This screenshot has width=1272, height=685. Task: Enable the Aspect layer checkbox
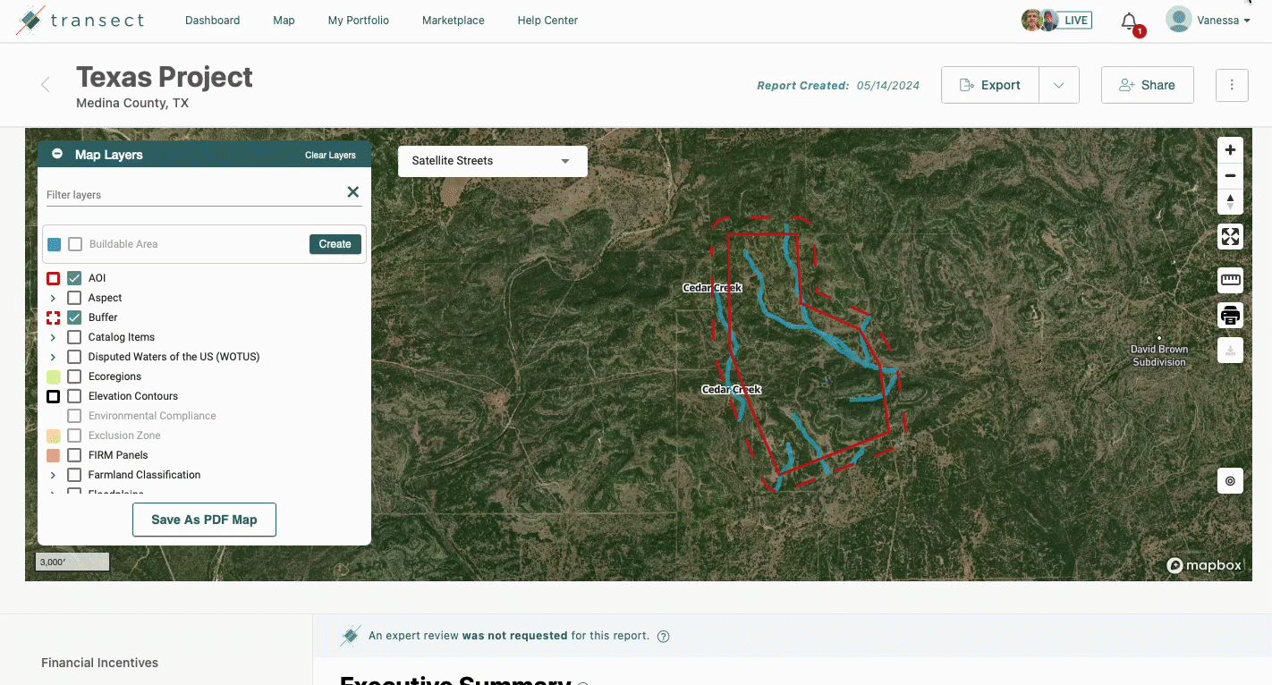click(x=74, y=298)
